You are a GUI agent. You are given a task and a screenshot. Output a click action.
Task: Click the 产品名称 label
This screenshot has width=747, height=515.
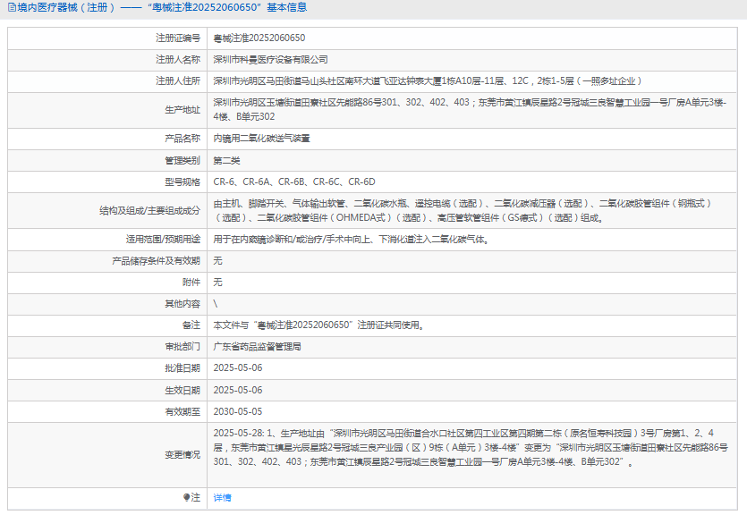183,139
